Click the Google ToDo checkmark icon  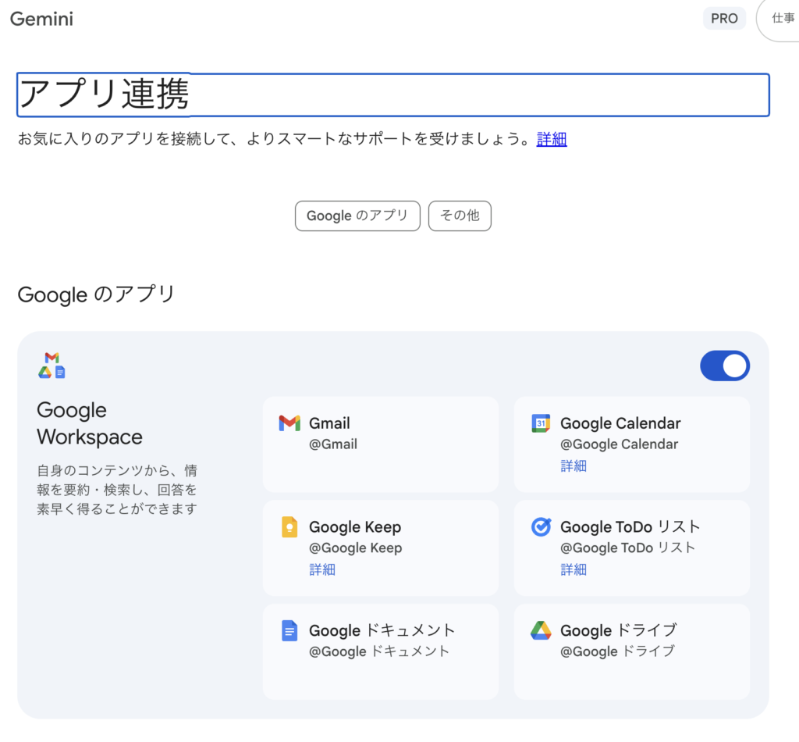(541, 527)
